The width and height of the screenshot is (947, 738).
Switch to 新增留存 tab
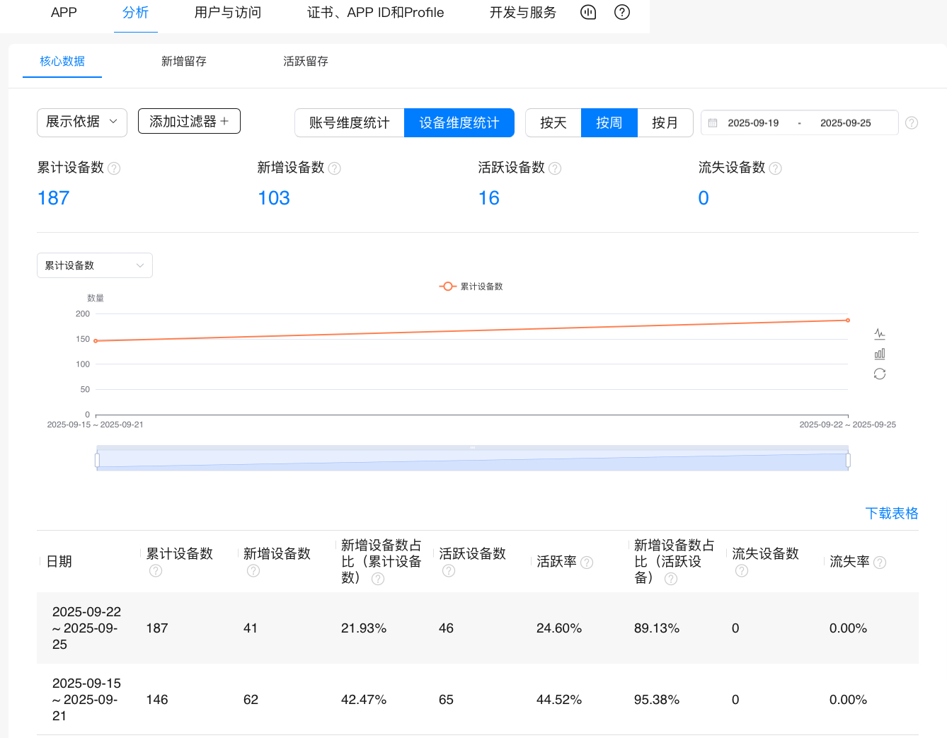(x=184, y=62)
